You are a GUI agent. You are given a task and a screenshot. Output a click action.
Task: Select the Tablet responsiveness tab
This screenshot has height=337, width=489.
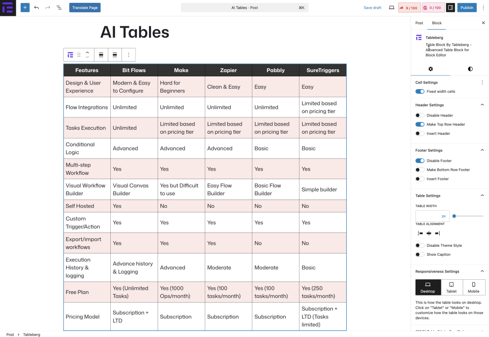point(451,287)
